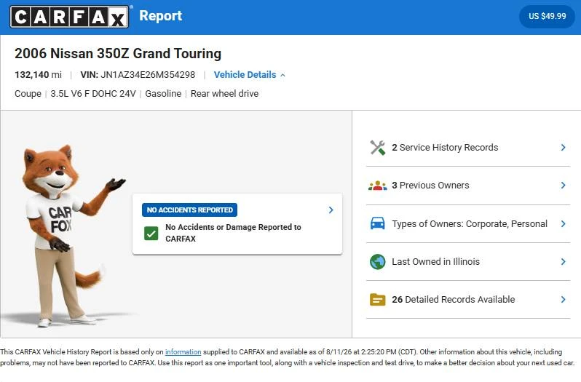Click the blue car Types of Owners icon

click(377, 223)
